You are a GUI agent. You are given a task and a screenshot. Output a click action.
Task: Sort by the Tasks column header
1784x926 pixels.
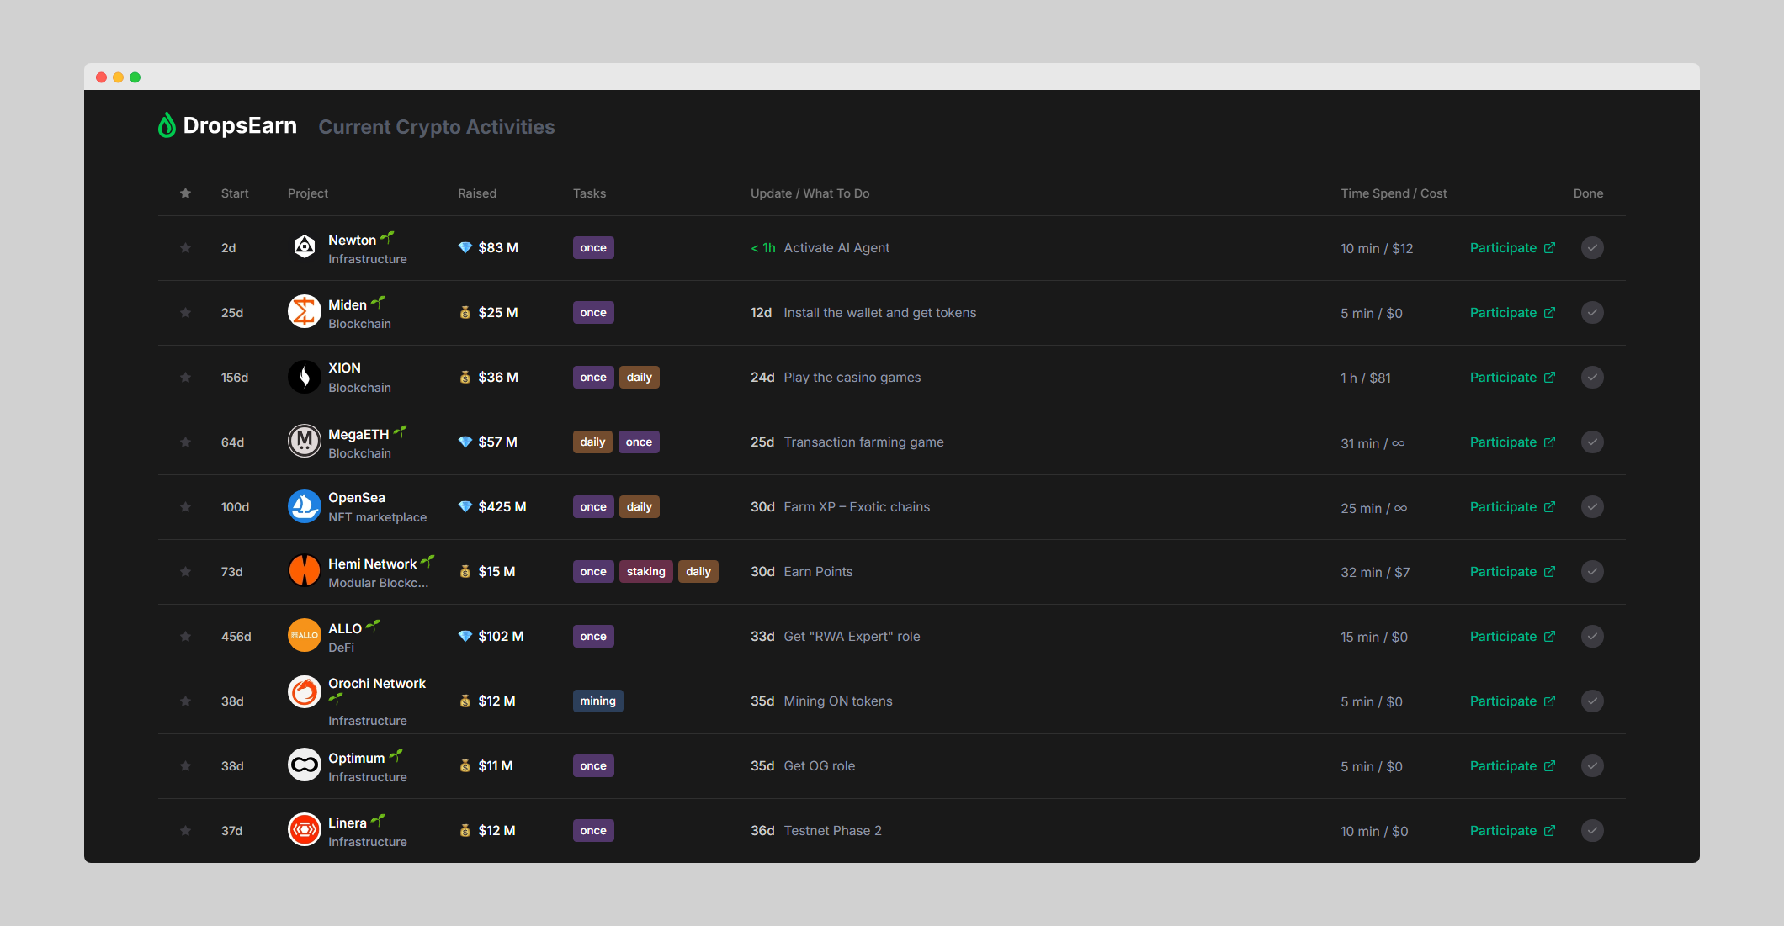tap(589, 193)
